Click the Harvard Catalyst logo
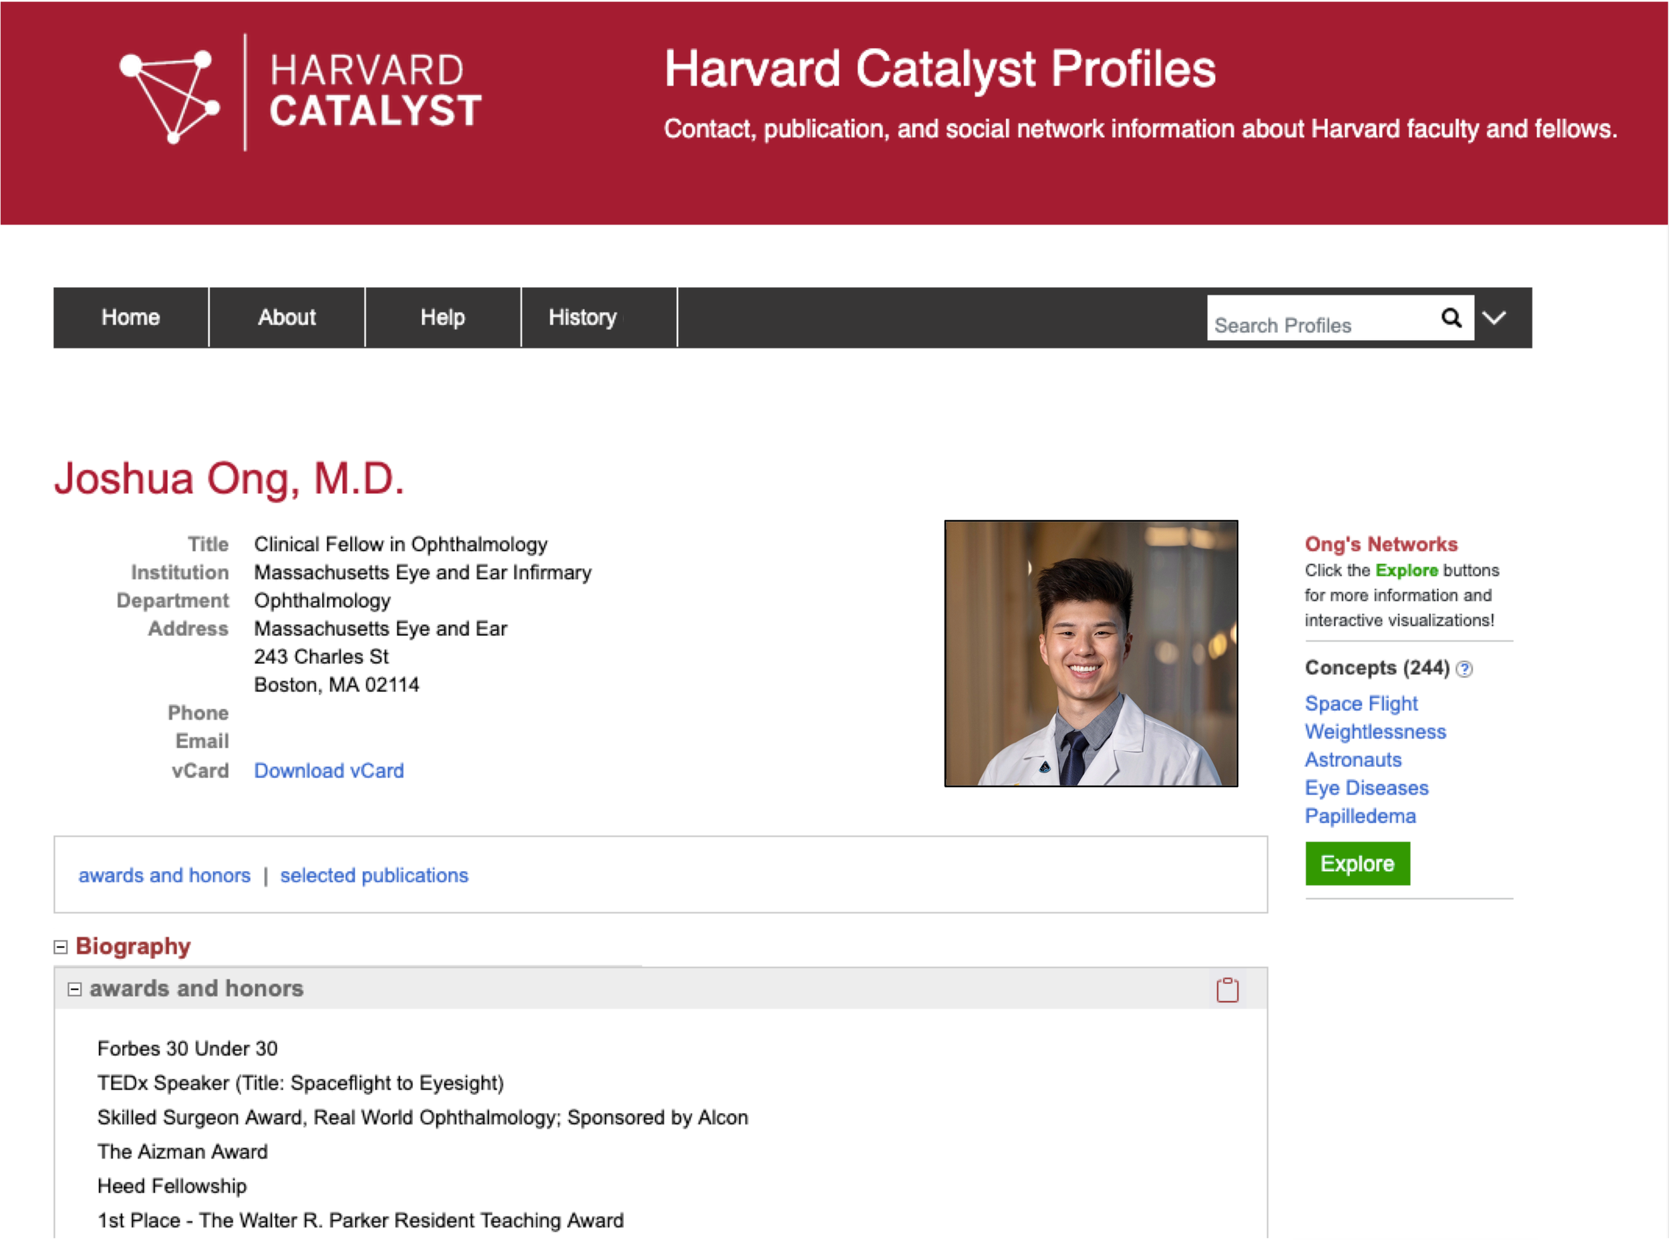1670x1240 pixels. pyautogui.click(x=300, y=93)
